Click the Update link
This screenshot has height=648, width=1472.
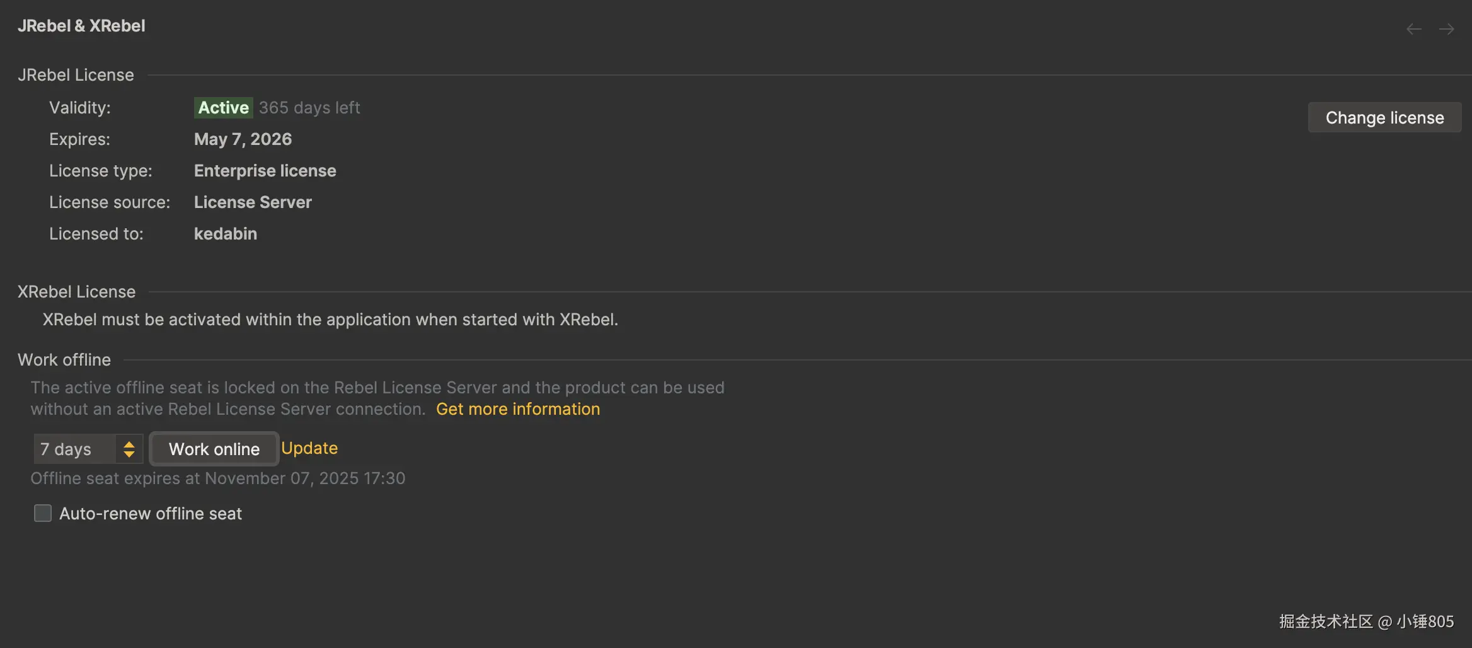coord(309,448)
